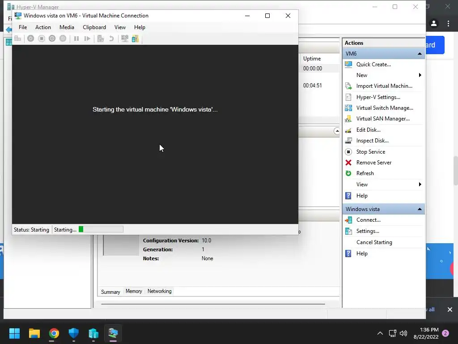This screenshot has height=344, width=458.
Task: Click the Inspect Disk icon
Action: point(348,141)
